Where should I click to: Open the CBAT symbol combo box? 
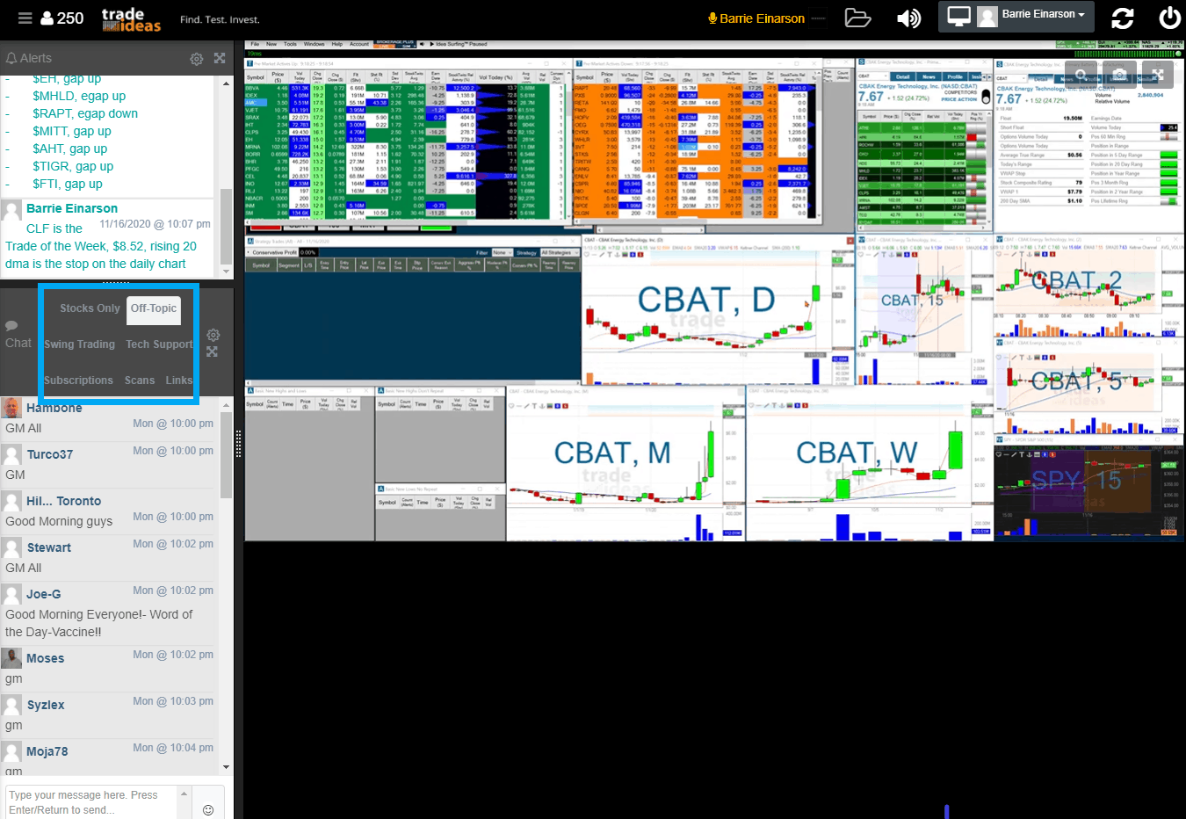[1010, 77]
